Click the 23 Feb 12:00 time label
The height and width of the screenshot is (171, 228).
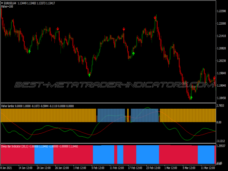(152, 167)
